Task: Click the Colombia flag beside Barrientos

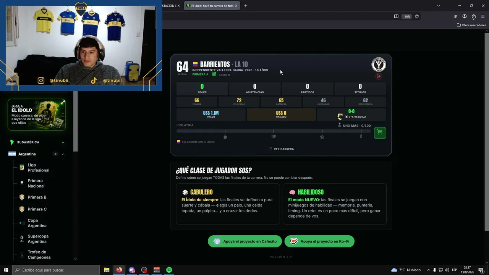Action: click(x=195, y=65)
